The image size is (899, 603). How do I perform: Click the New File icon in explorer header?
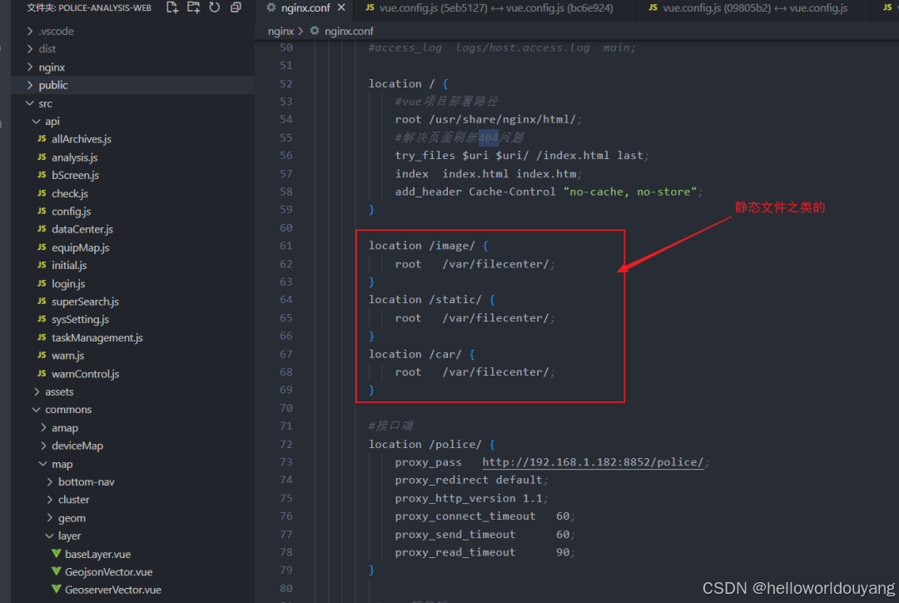(172, 7)
